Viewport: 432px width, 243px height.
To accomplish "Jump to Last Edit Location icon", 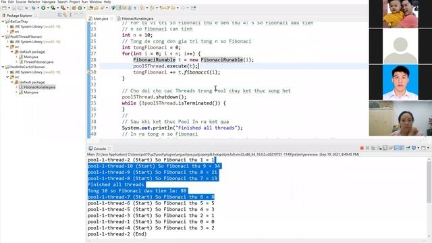I will point(162,8).
